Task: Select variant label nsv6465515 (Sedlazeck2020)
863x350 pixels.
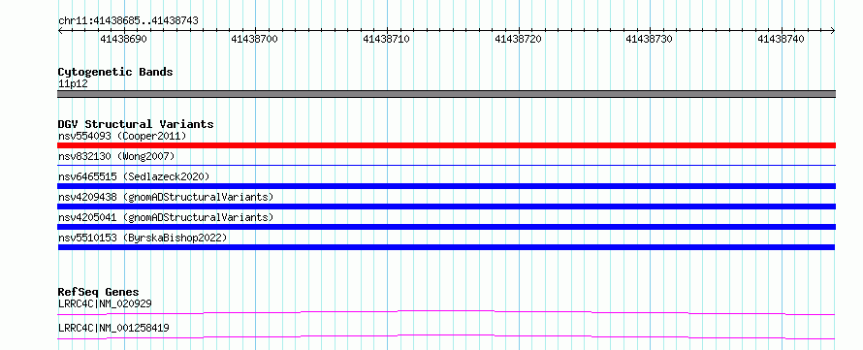Action: [x=134, y=176]
